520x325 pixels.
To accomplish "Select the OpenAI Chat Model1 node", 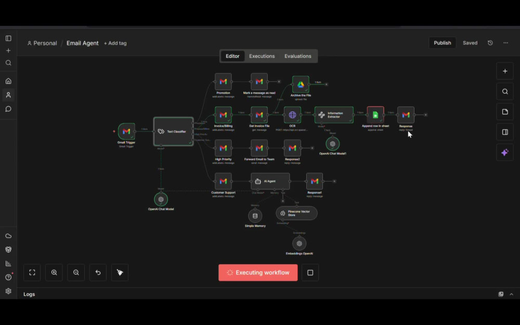I will point(333,144).
